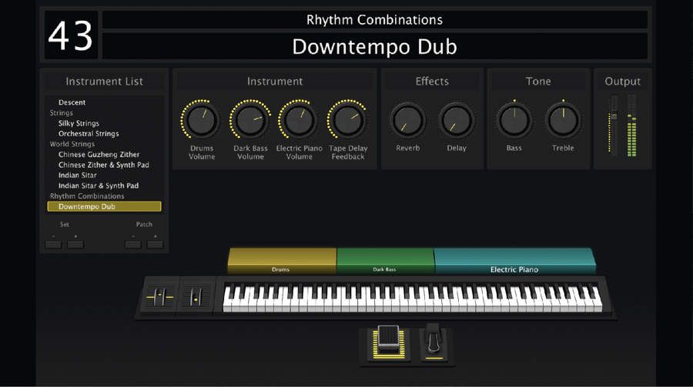Click the Electric Piano Volume knob
The width and height of the screenshot is (693, 387).
299,120
